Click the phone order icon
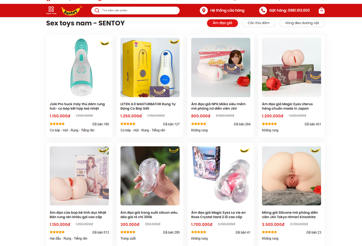The height and width of the screenshot is (246, 362). pyautogui.click(x=263, y=10)
